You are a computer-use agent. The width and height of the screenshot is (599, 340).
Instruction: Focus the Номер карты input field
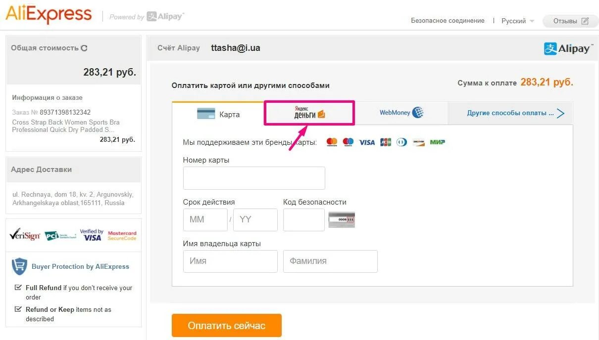(254, 178)
